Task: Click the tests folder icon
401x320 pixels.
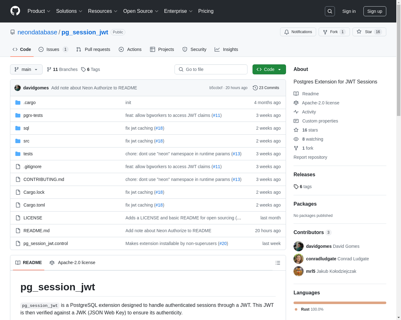Action: [x=18, y=154]
